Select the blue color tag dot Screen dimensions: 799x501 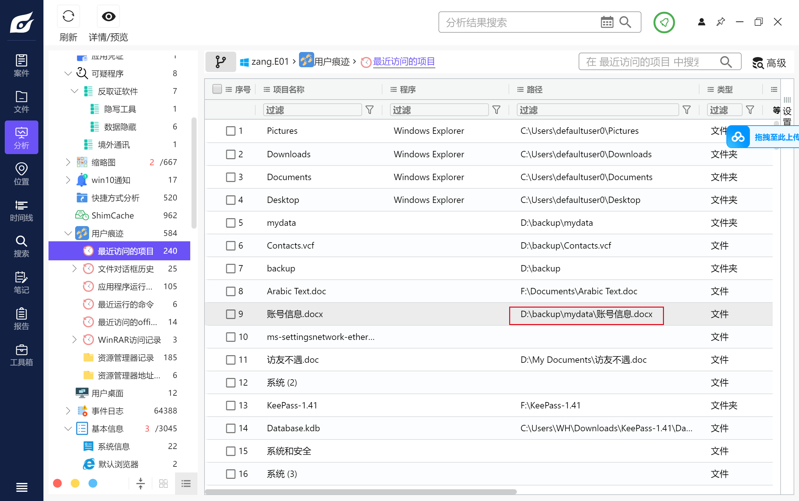pos(93,484)
